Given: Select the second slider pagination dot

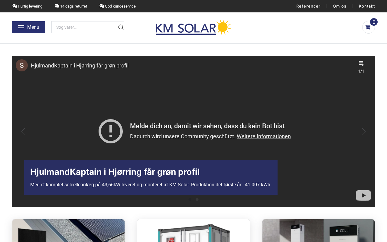Looking at the screenshot, I should (x=197, y=200).
